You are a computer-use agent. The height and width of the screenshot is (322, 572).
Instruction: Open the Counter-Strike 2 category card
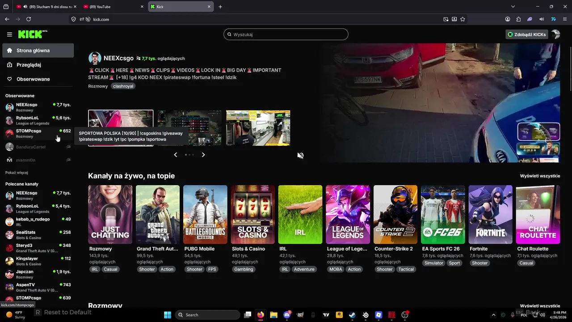pyautogui.click(x=395, y=215)
